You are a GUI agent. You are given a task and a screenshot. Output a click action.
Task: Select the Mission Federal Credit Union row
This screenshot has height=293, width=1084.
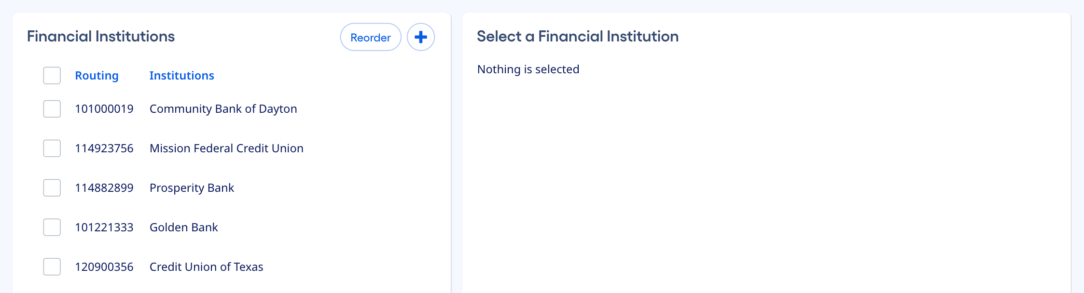click(226, 148)
